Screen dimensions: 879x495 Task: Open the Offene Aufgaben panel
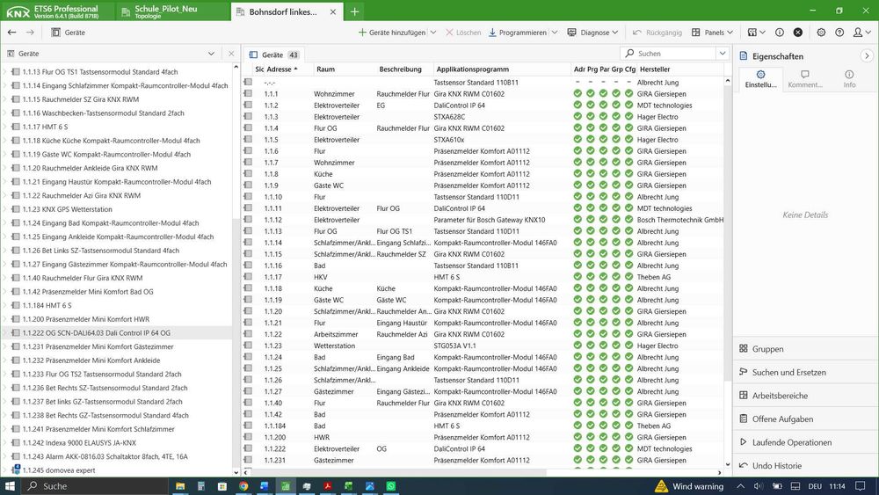[805, 419]
